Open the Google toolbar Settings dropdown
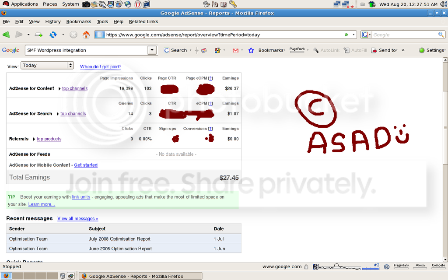 [432, 50]
